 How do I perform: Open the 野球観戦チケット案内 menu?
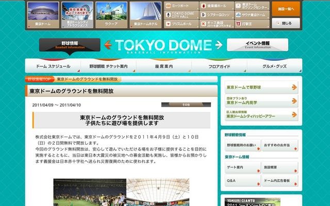[x=108, y=66]
